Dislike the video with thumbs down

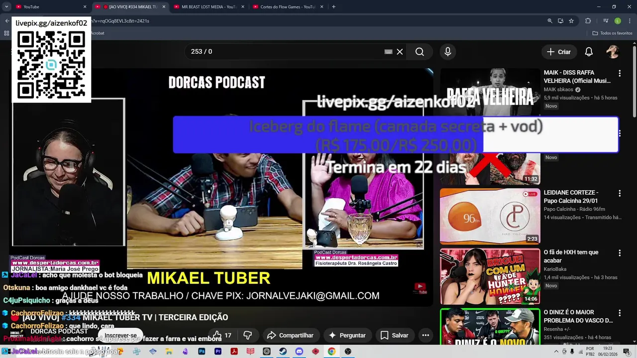tap(248, 335)
